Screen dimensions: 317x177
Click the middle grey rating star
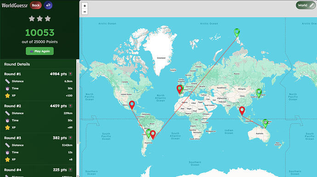(x=40, y=18)
